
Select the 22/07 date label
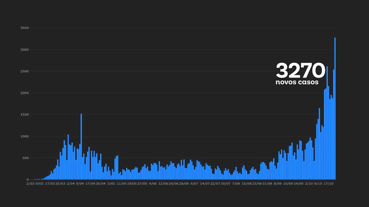215,184
